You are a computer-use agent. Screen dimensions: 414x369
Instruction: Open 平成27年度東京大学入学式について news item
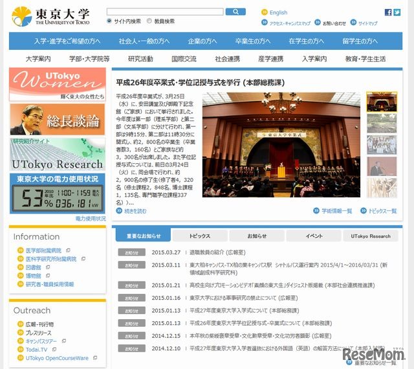point(245,310)
